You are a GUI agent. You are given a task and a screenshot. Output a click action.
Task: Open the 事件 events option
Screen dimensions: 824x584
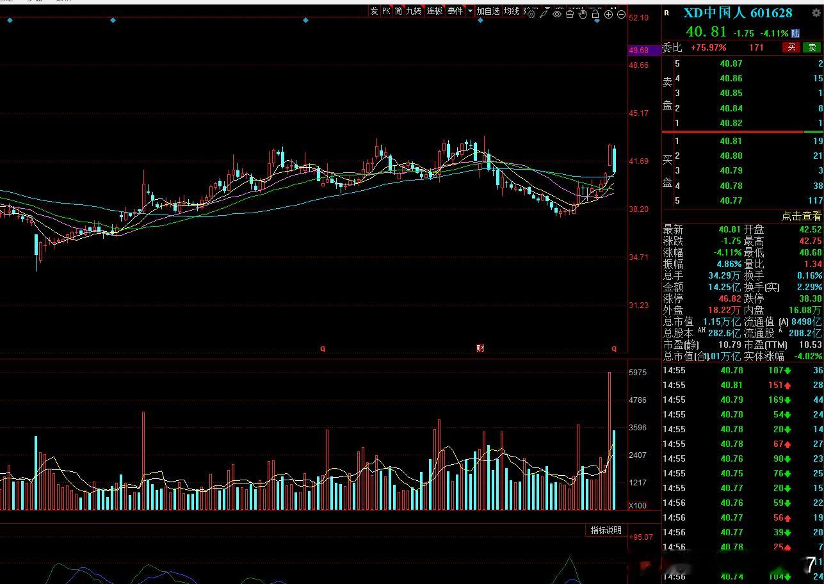[455, 11]
